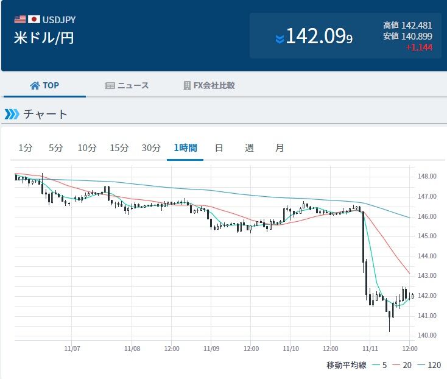The height and width of the screenshot is (379, 447).
Task: Click the building icon beside FX会社比較
Action: click(x=187, y=85)
